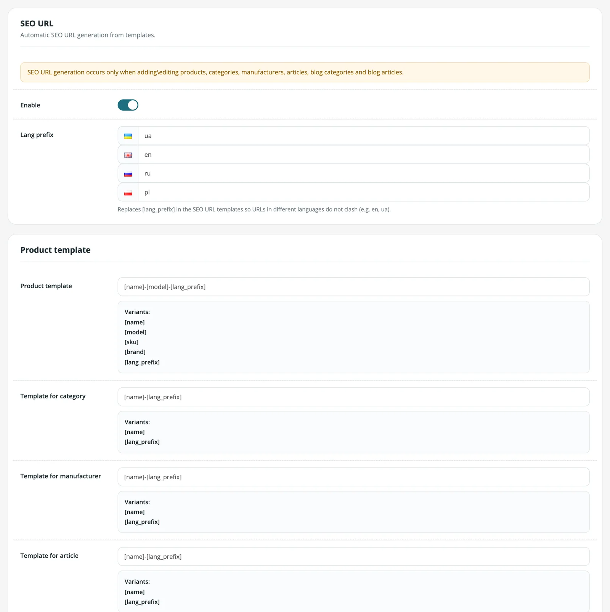The width and height of the screenshot is (610, 612).
Task: Click the 'Product template' section heading
Action: click(x=56, y=250)
